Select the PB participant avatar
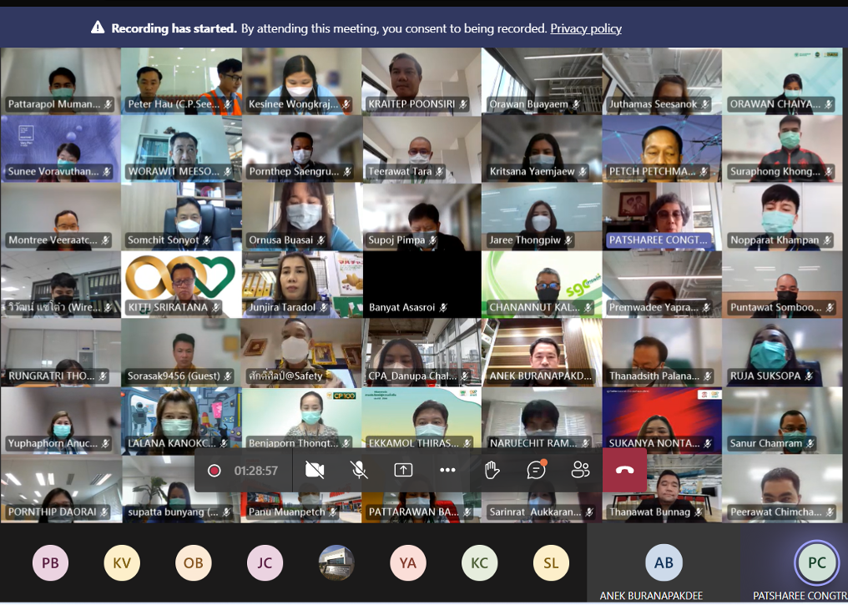 tap(50, 563)
